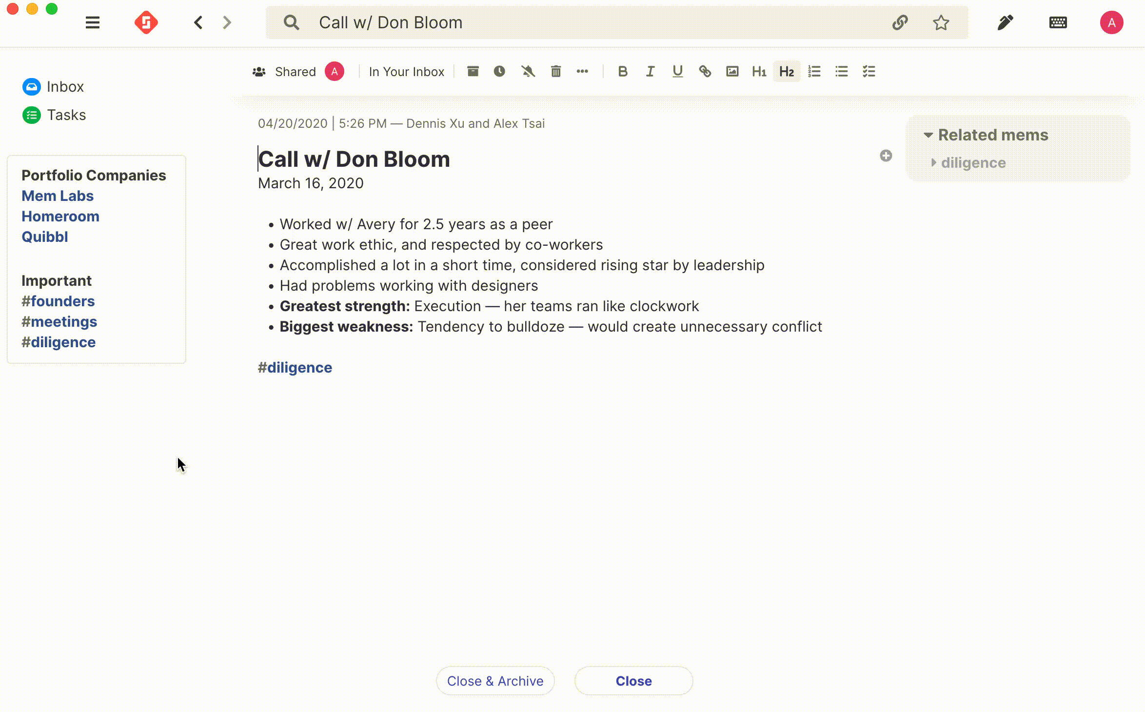The height and width of the screenshot is (712, 1145).
Task: Select the In Your Inbox filter
Action: [x=407, y=71]
